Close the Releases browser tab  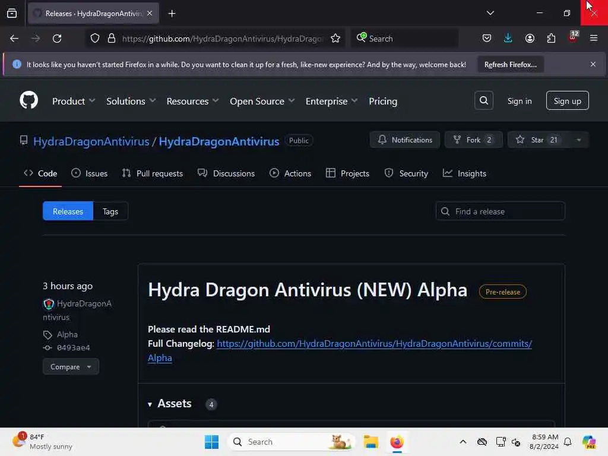[150, 14]
